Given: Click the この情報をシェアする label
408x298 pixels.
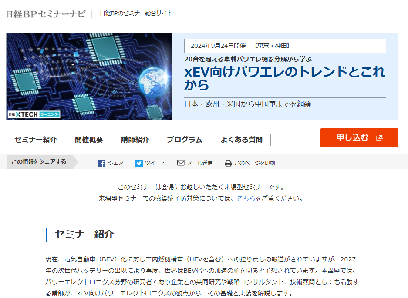Looking at the screenshot, I should [x=39, y=162].
